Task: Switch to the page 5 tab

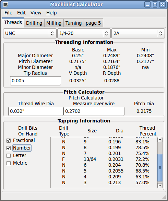Action: coord(93,23)
